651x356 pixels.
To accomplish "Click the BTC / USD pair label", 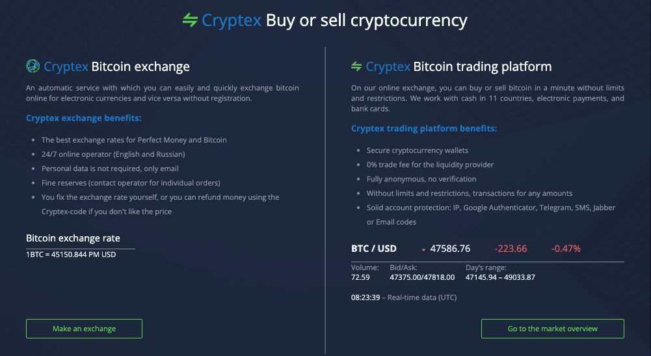I will [374, 249].
